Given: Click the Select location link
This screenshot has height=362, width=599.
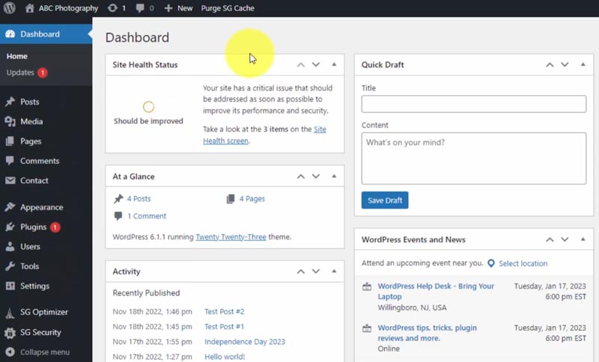Looking at the screenshot, I should [x=523, y=263].
